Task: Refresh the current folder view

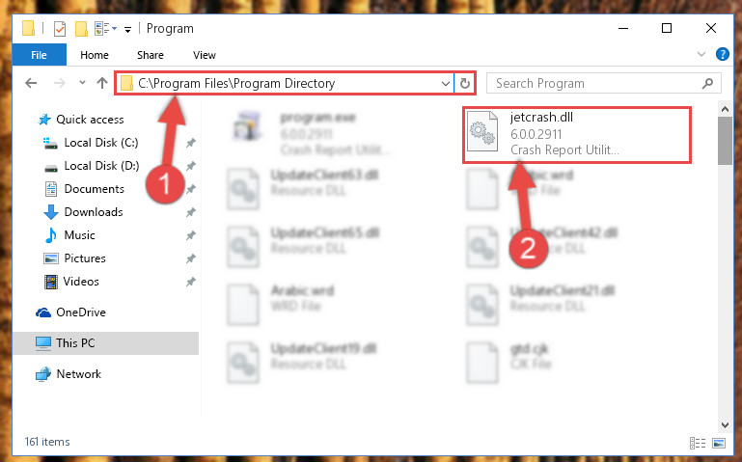Action: point(465,84)
